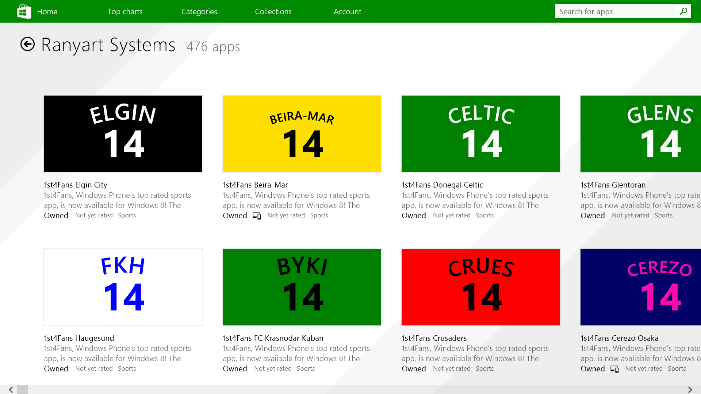Screen dimensions: 701x394
Task: Click the scrollbar right arrow
Action: click(690, 390)
